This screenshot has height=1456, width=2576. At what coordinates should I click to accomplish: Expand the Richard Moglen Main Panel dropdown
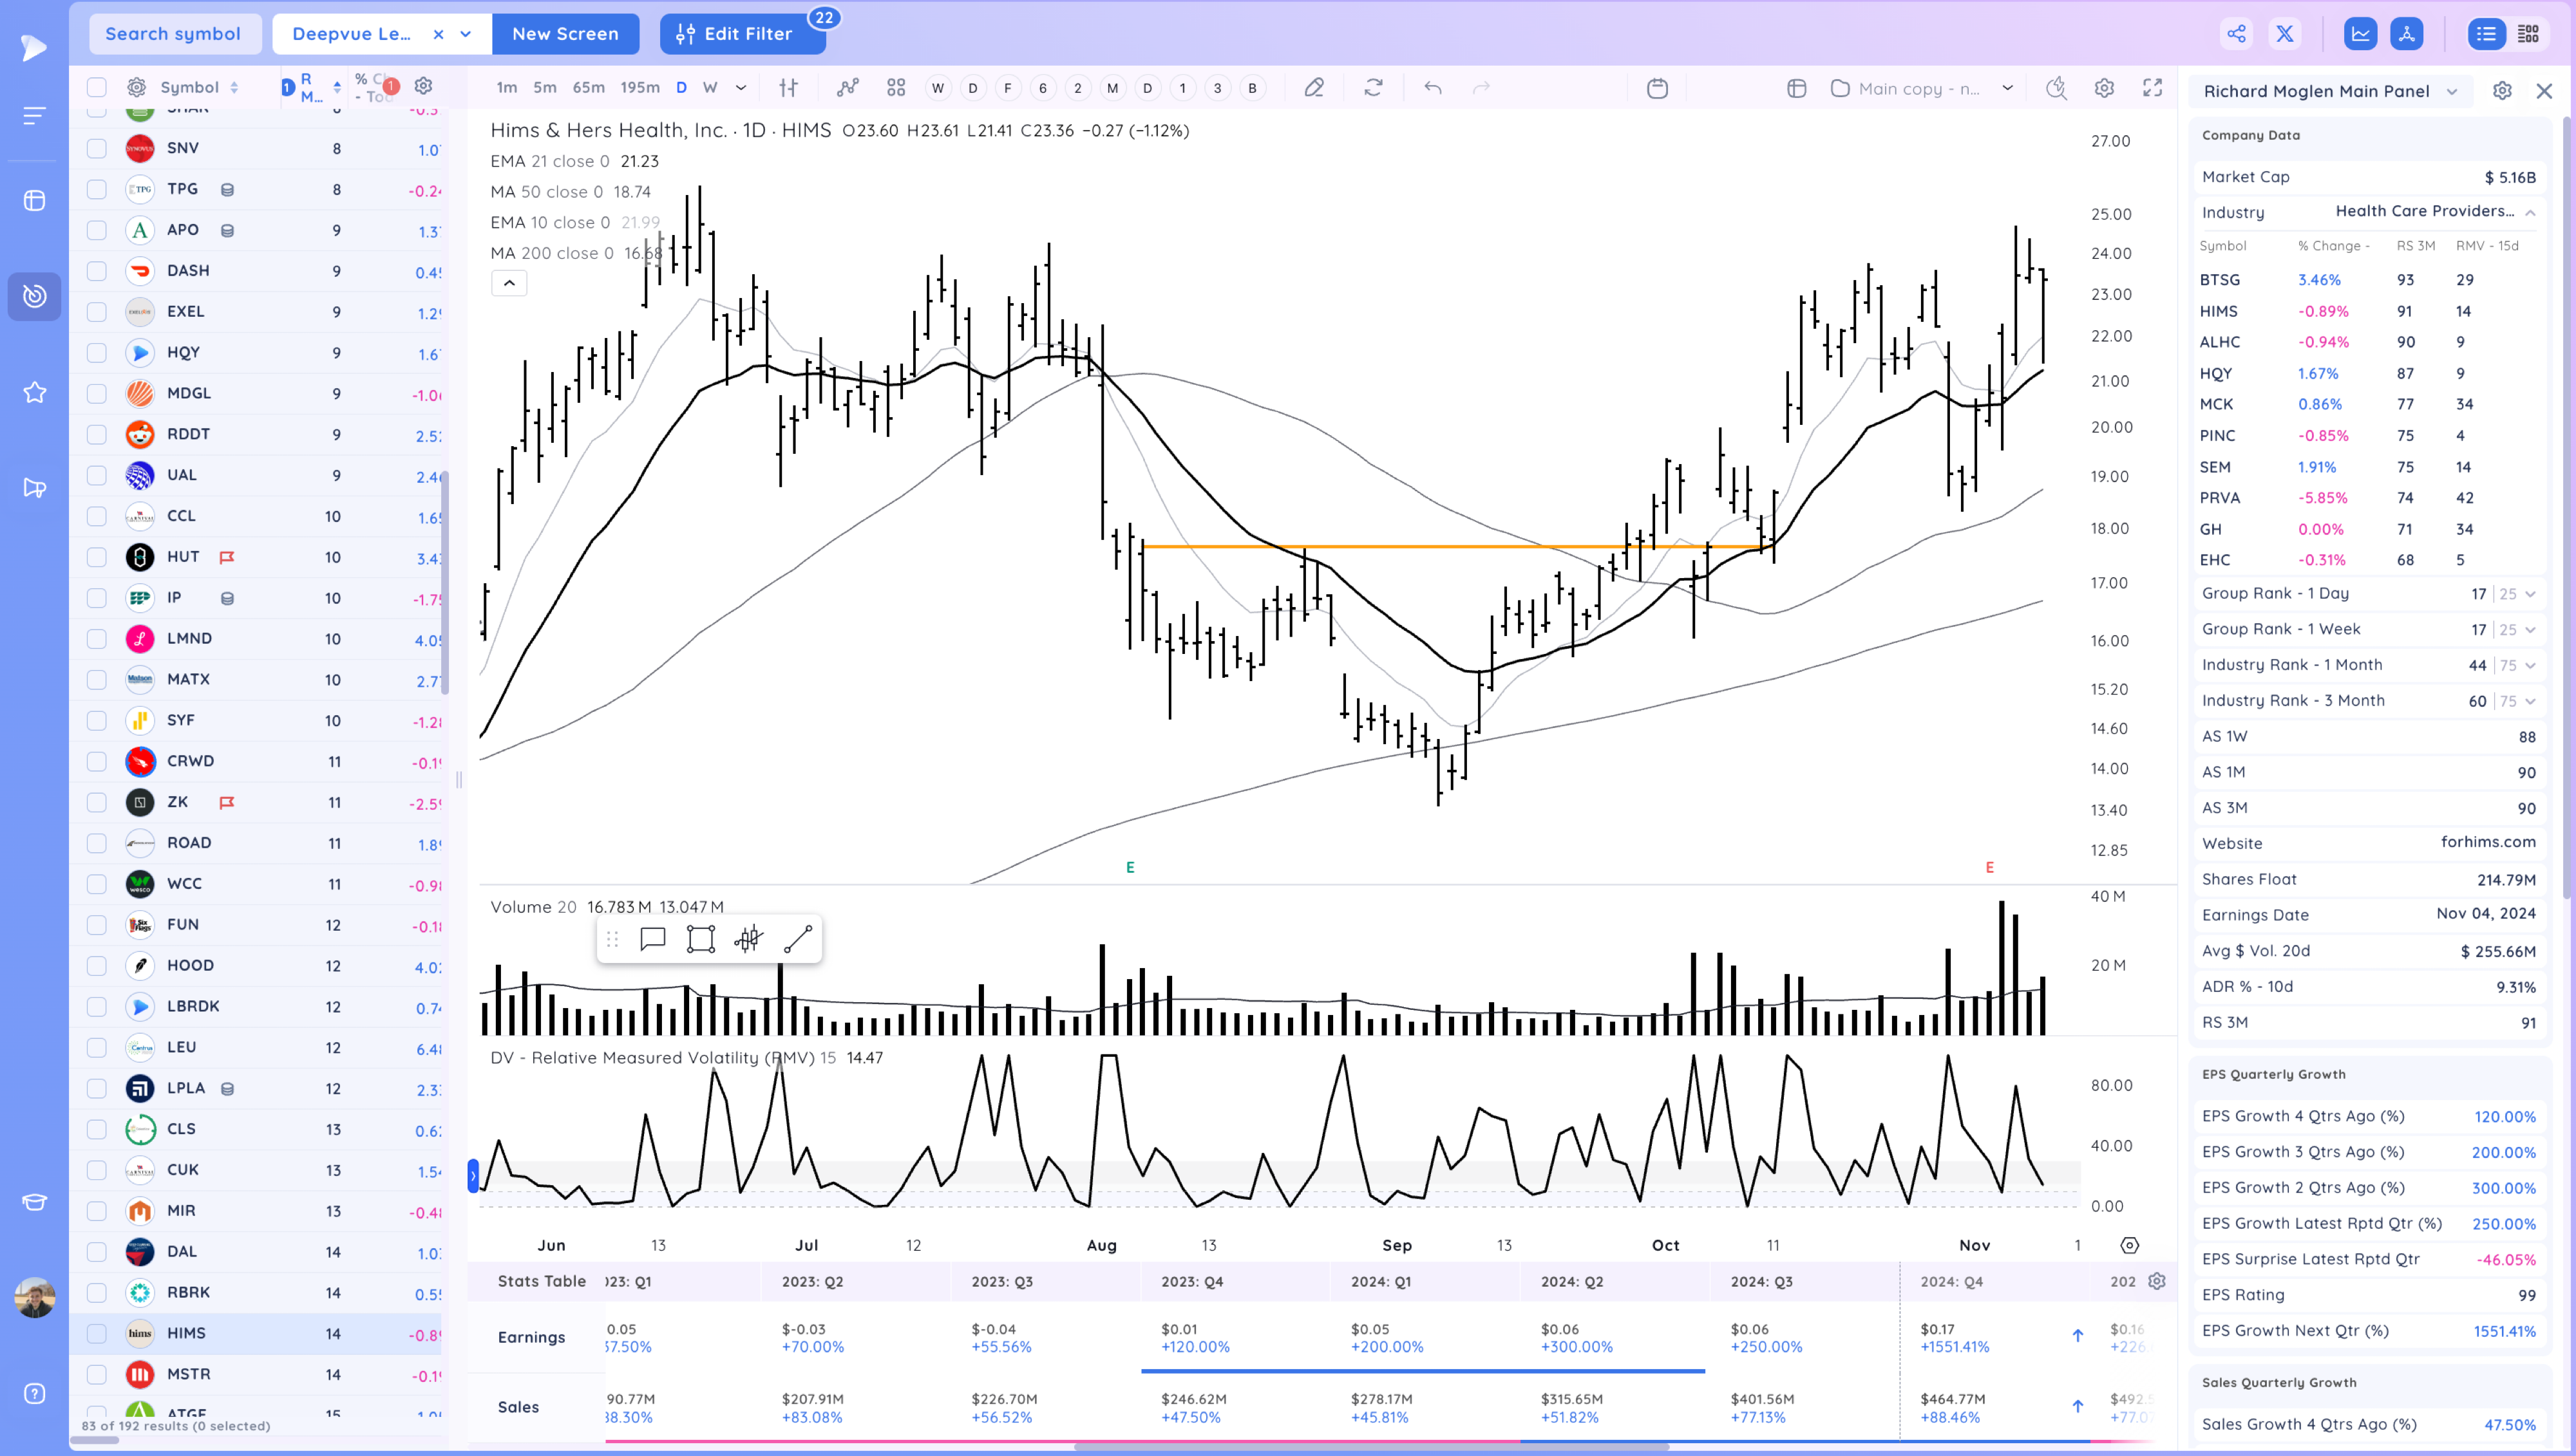click(x=2451, y=91)
